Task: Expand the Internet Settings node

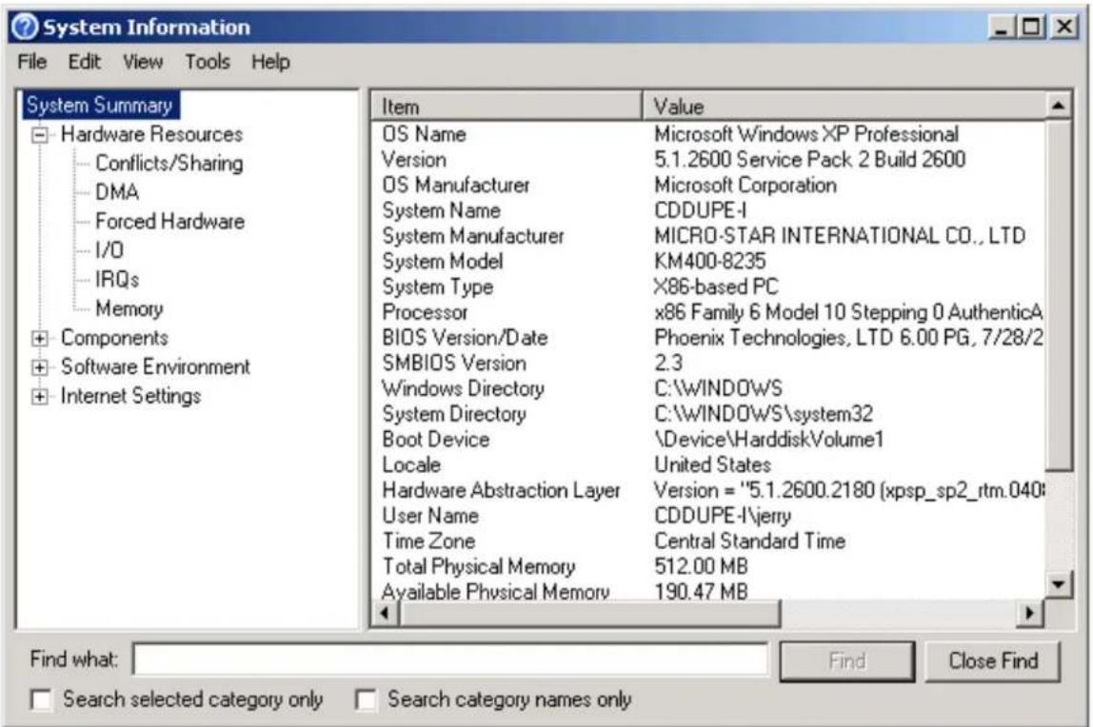Action: [x=40, y=396]
